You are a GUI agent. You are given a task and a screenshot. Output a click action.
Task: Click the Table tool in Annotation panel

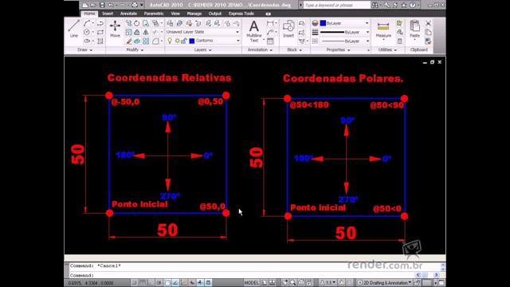(270, 41)
